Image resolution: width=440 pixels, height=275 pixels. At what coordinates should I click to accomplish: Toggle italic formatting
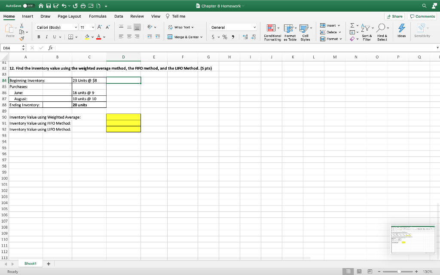point(46,37)
